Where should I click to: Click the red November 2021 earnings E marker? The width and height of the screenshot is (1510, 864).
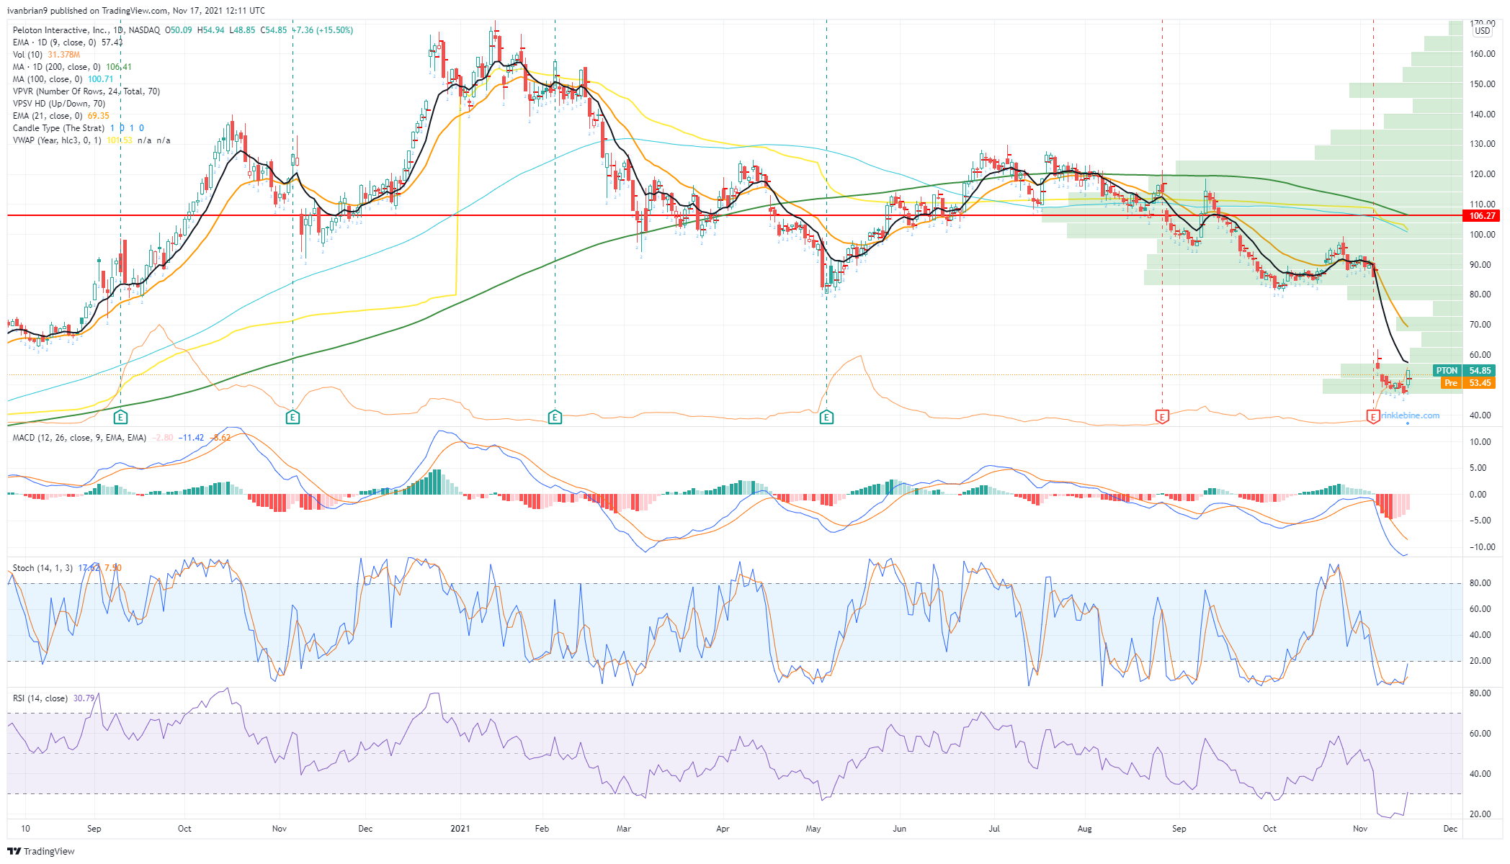coord(1373,416)
